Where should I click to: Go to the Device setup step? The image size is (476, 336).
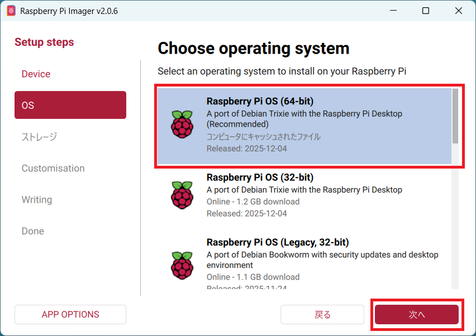36,74
